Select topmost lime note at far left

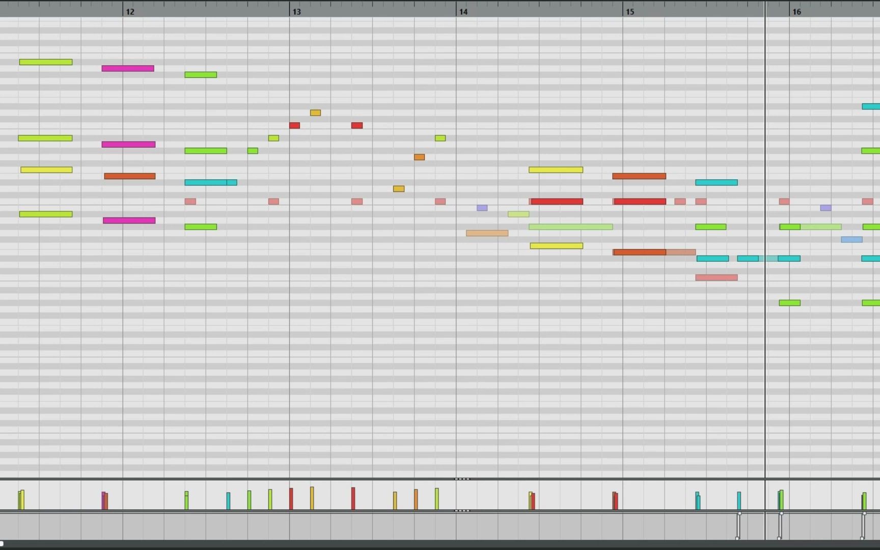(46, 62)
